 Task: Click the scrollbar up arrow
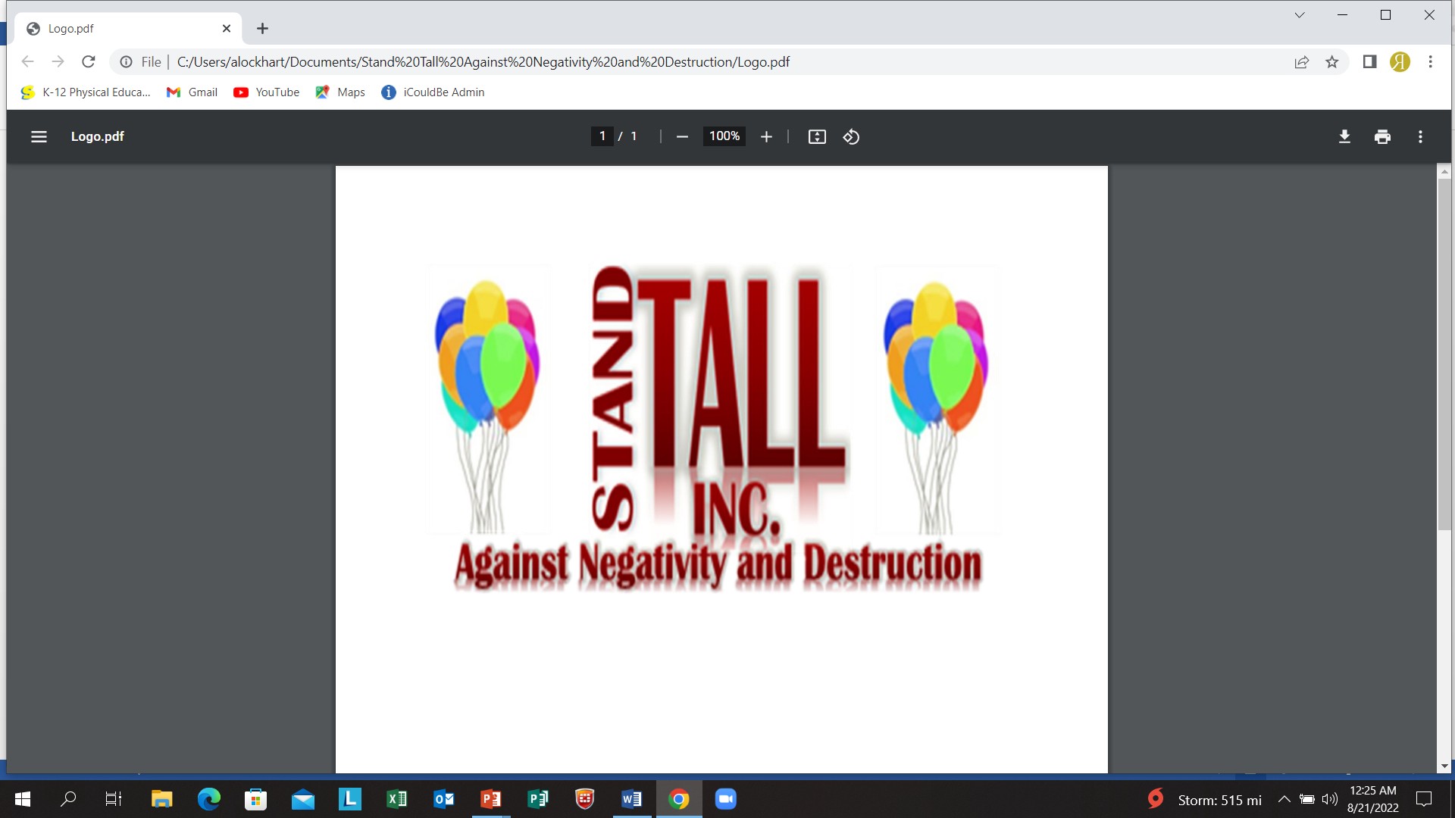tap(1444, 172)
